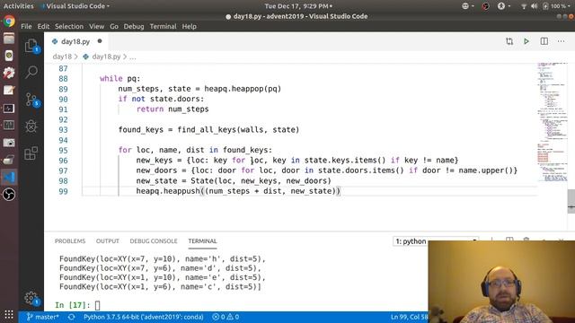Click the editor minimap code overview
Image resolution: width=575 pixels, height=323 pixels.
pyautogui.click(x=553, y=122)
